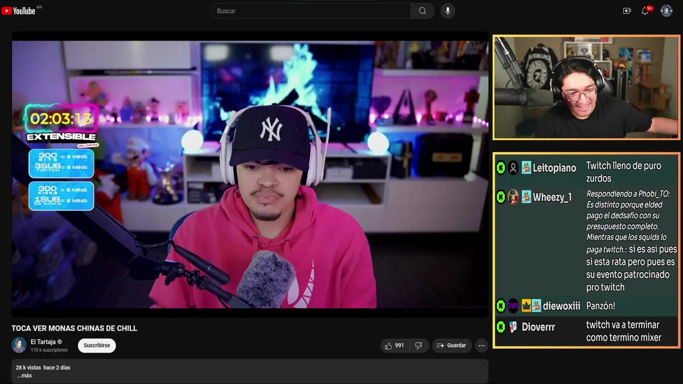Click 'twitch va a terminar como termino mixer'

tap(623, 331)
